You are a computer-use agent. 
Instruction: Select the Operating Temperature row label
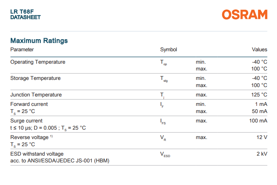point(38,62)
